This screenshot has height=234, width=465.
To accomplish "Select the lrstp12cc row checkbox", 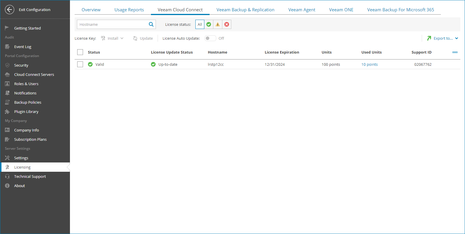I will pos(80,64).
